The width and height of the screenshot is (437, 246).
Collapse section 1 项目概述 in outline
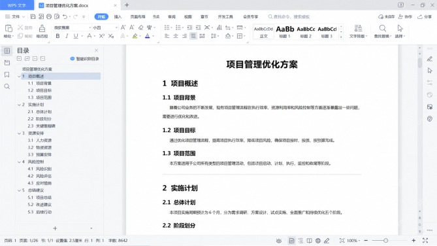coord(19,77)
